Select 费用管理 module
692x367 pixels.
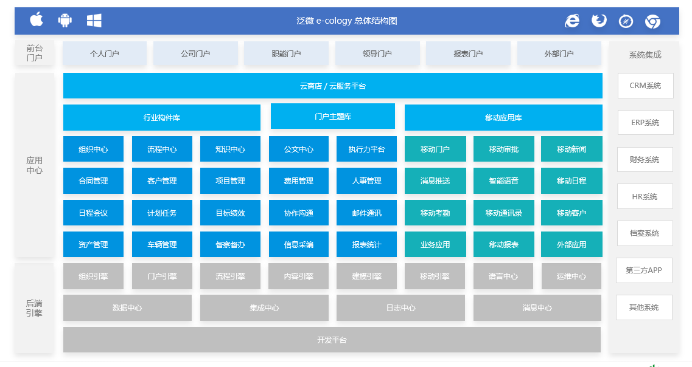(x=299, y=180)
